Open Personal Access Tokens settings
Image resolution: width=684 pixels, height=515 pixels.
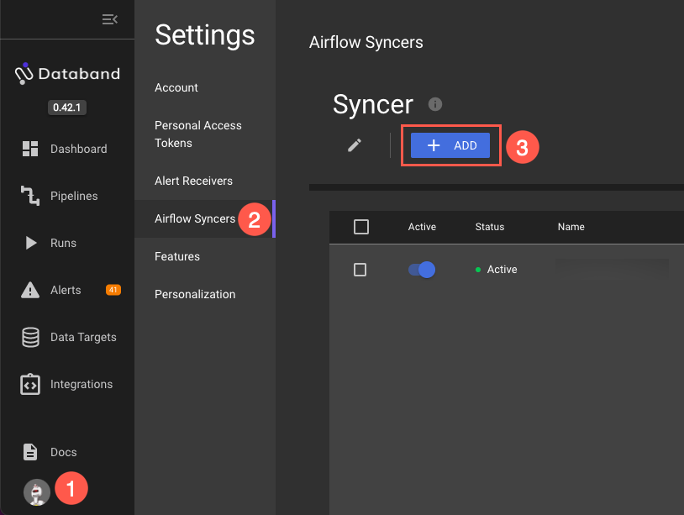198,134
